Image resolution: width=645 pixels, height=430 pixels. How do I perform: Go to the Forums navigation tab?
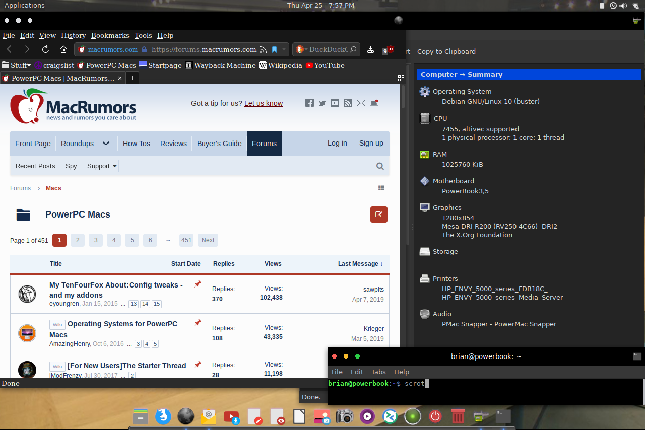click(264, 144)
